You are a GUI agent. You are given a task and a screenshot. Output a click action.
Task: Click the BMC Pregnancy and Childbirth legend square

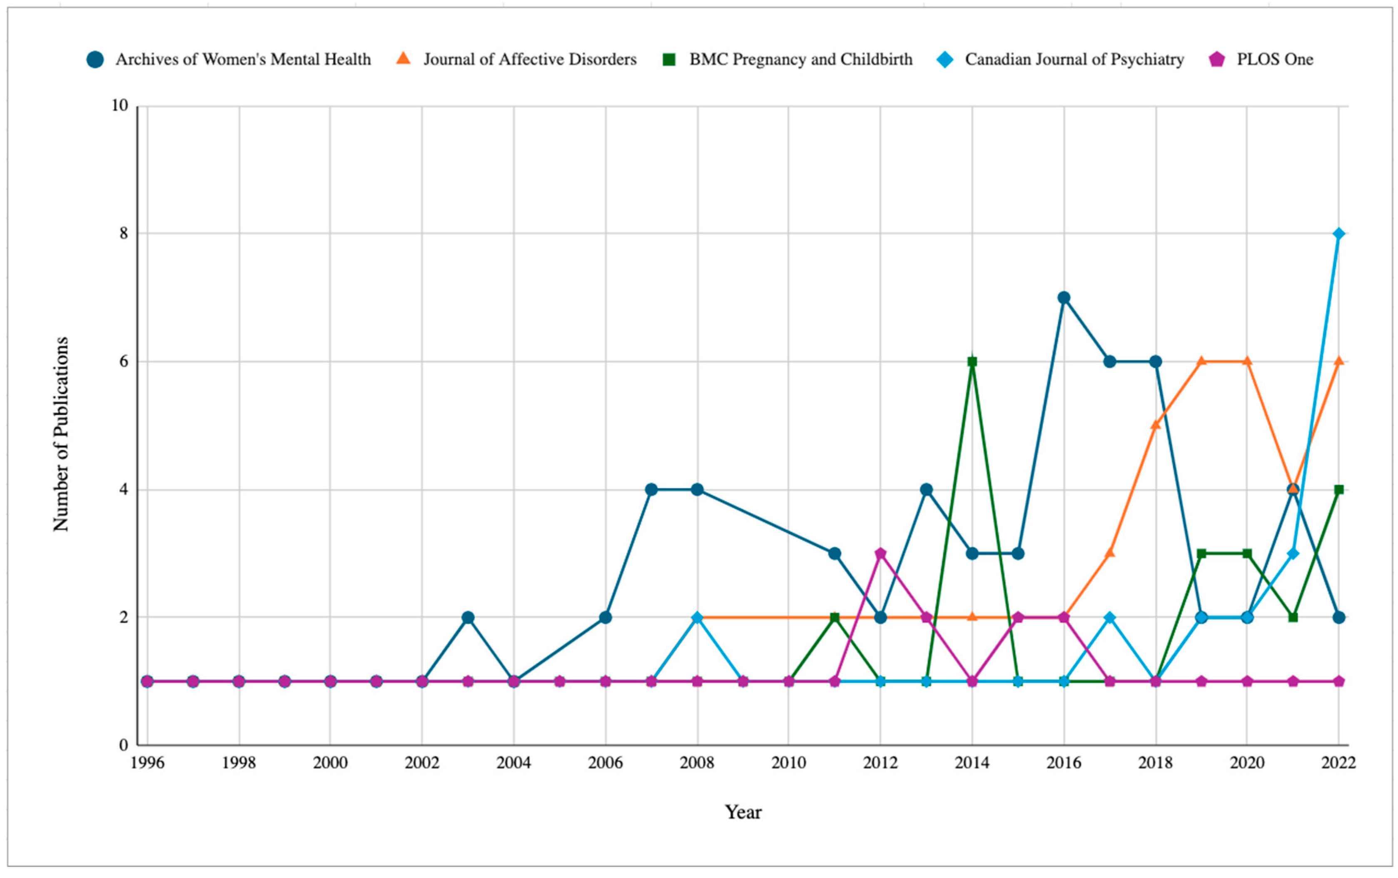pos(669,60)
